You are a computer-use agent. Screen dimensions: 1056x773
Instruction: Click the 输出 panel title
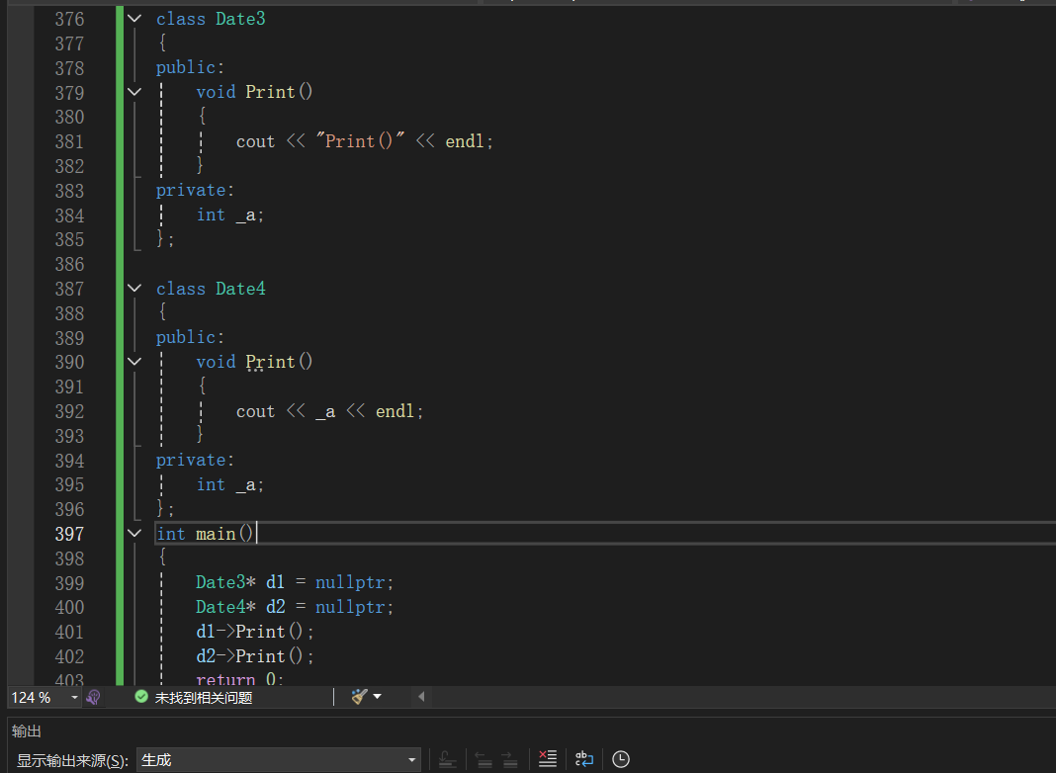pos(27,731)
